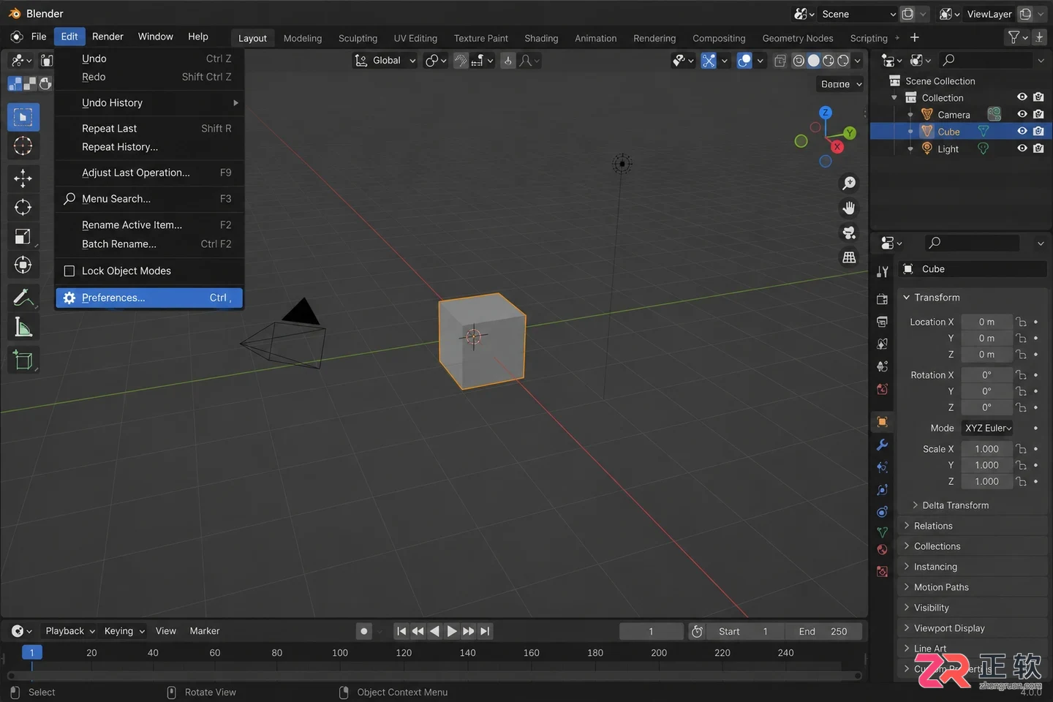
Task: Select the Light item in outliner
Action: pos(948,148)
